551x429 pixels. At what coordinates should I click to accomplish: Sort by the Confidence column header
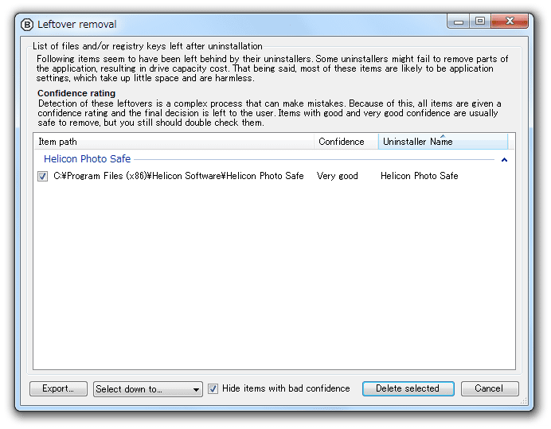(x=346, y=142)
